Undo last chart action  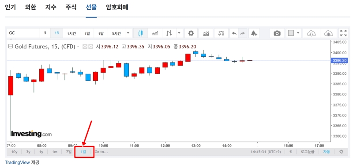[234, 33]
